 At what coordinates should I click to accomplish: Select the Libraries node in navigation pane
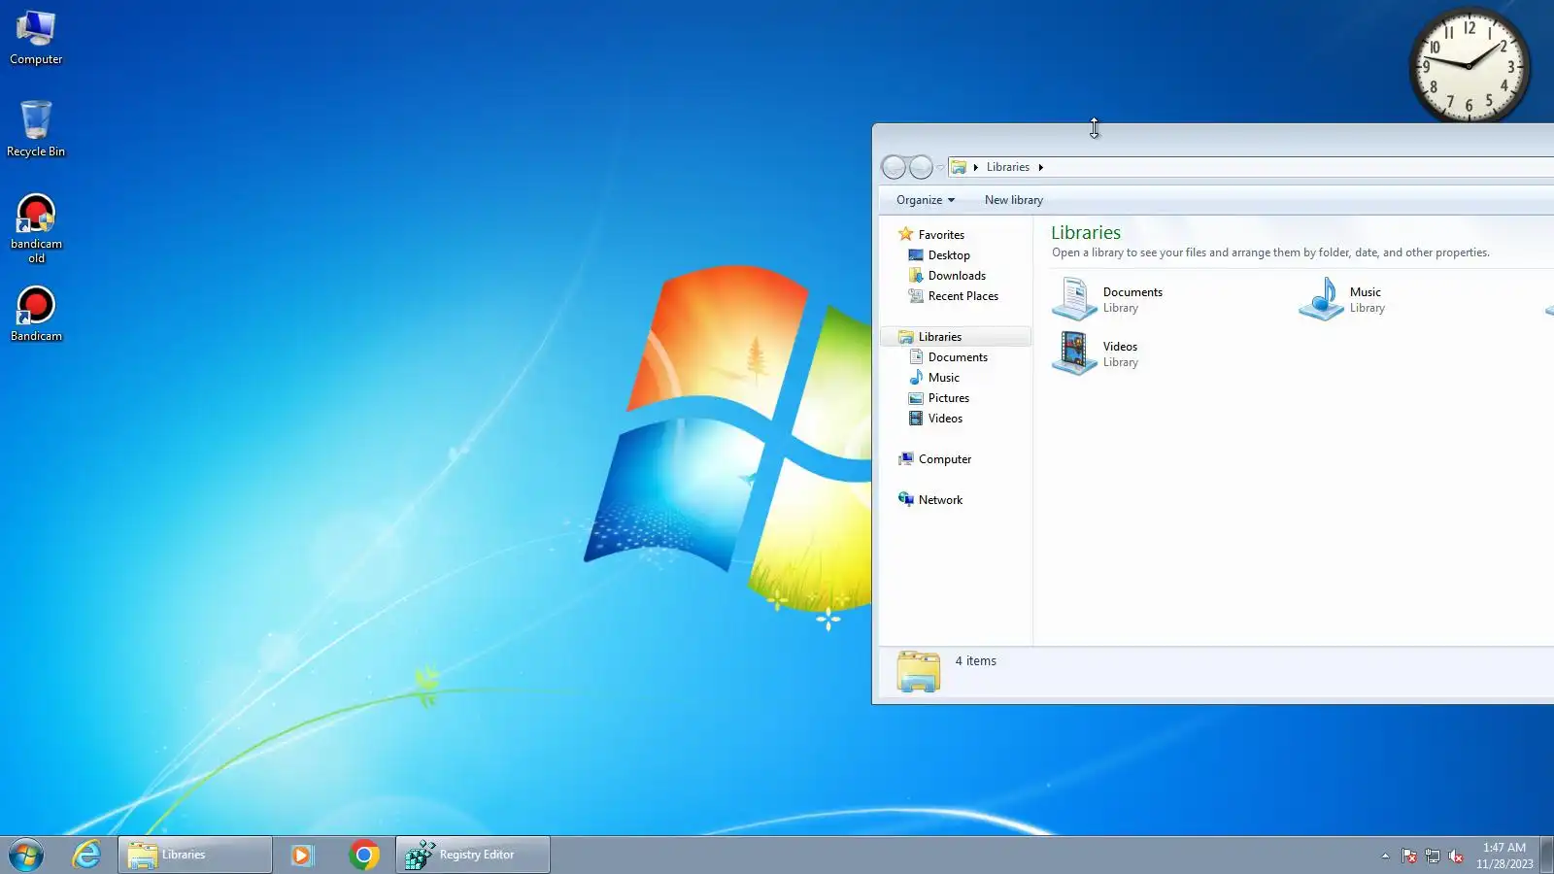tap(956, 337)
